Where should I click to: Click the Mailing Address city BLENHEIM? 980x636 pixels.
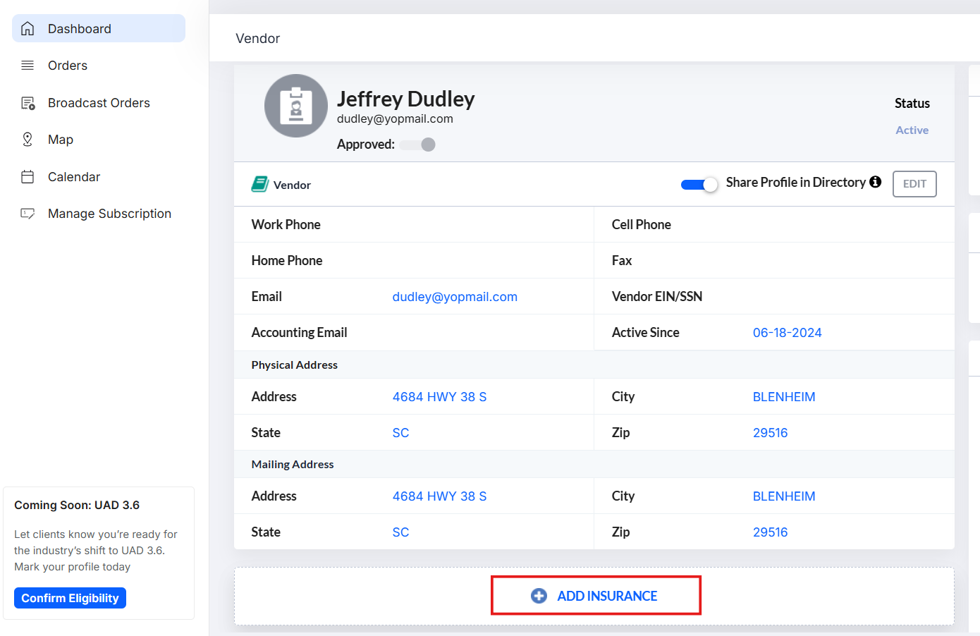783,496
